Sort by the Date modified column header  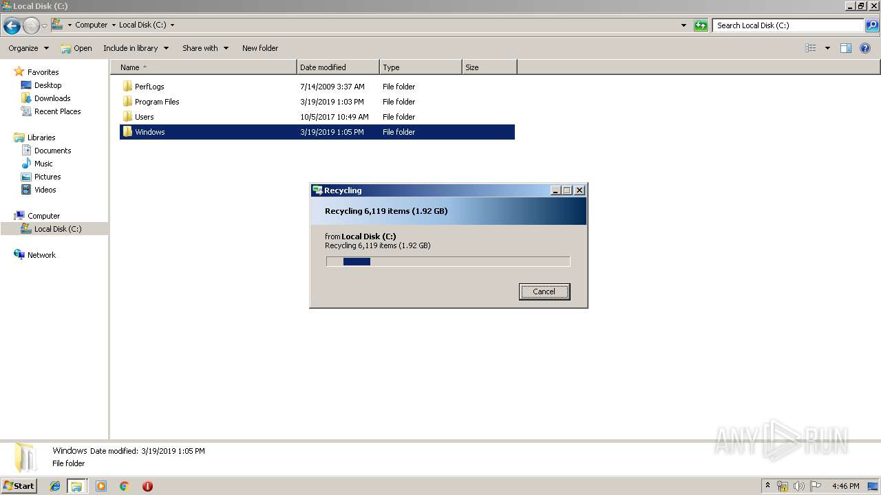pos(338,67)
